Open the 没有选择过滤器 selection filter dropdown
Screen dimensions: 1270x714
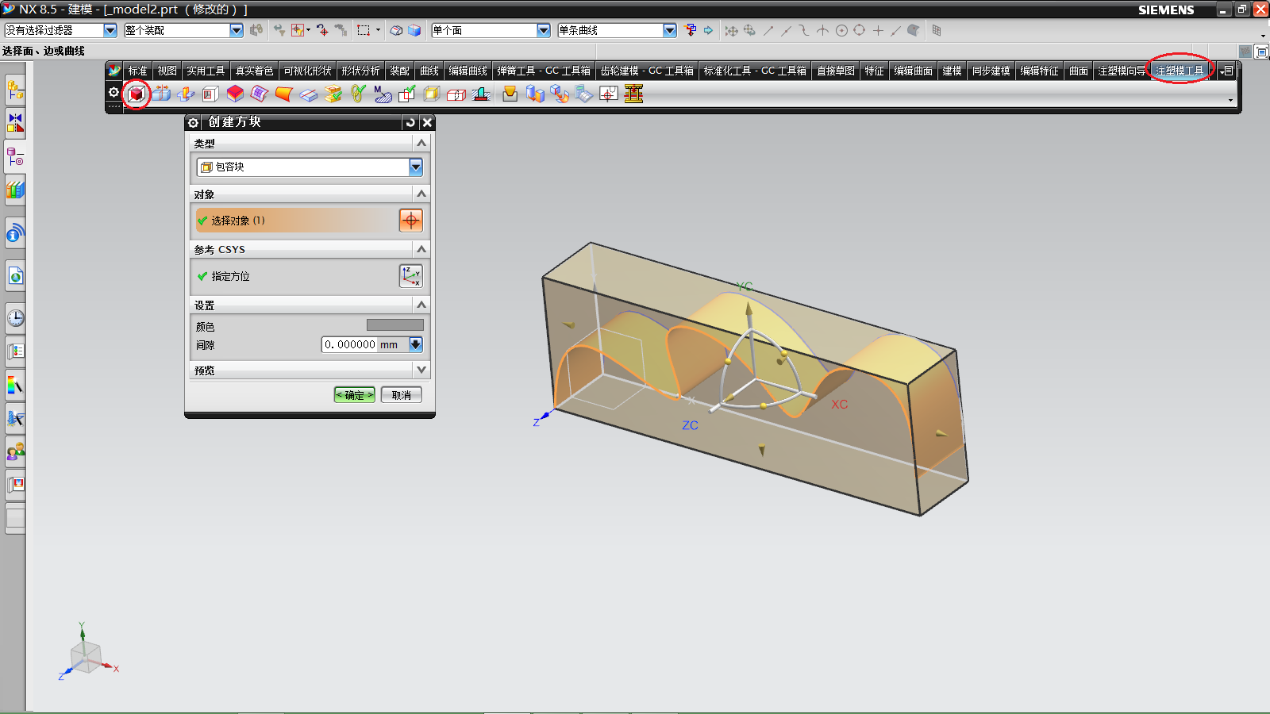pyautogui.click(x=110, y=30)
